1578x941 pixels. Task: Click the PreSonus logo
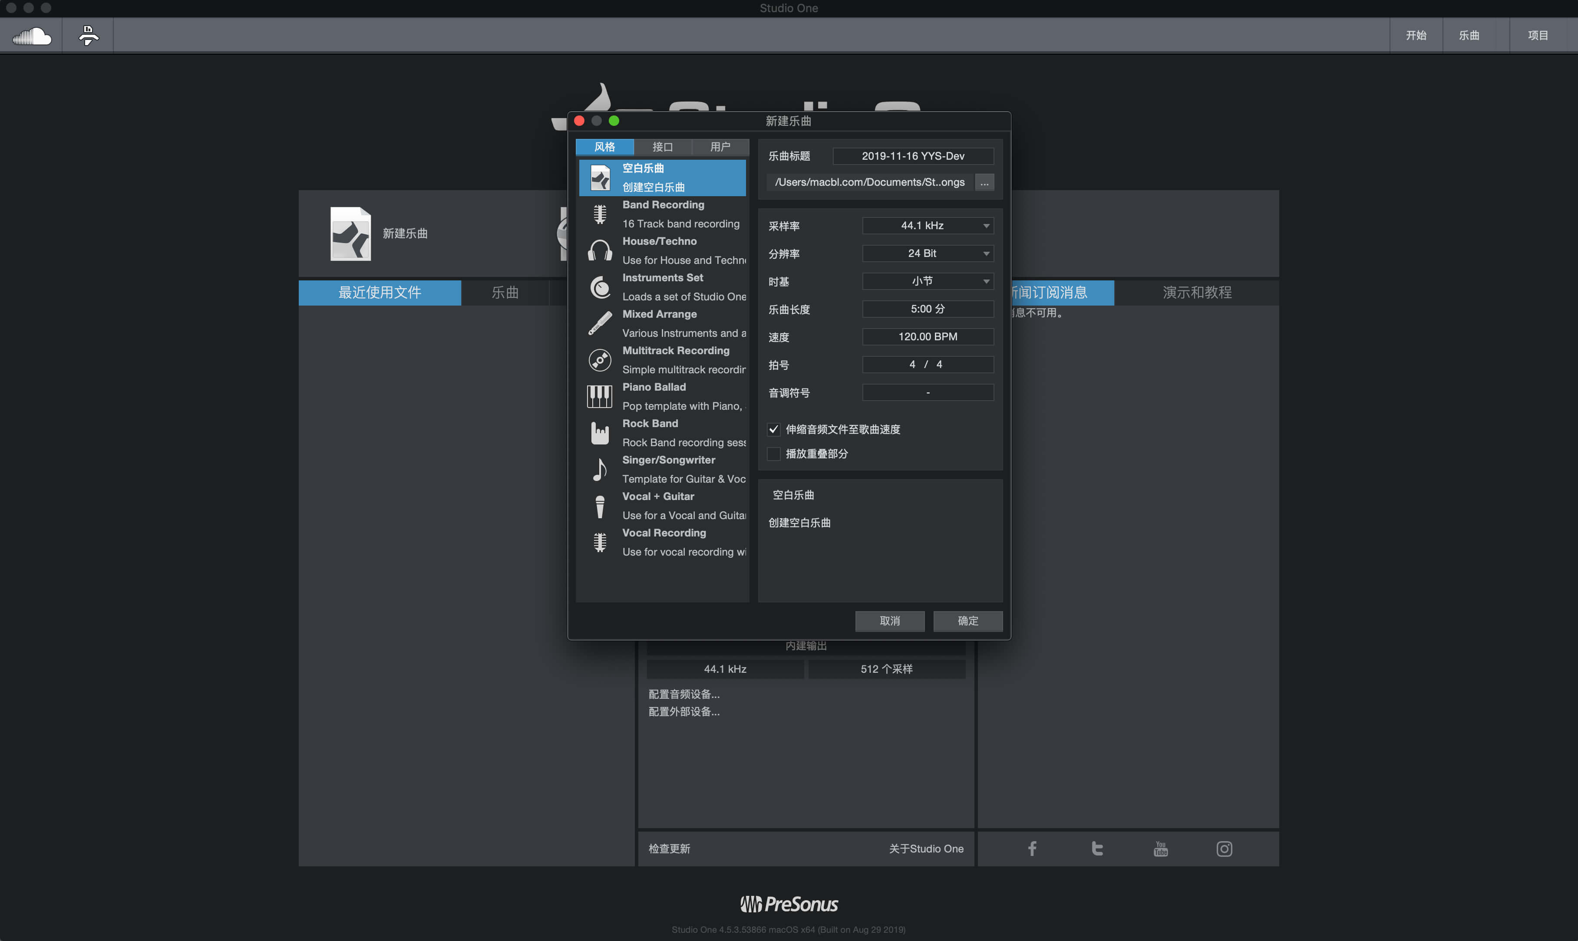pyautogui.click(x=789, y=904)
